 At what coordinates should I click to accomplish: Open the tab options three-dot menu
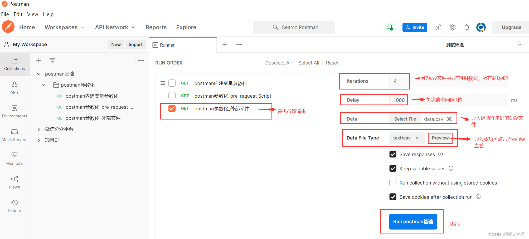239,44
